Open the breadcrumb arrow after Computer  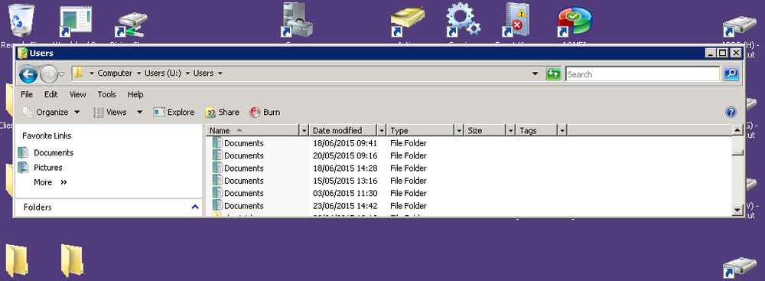click(x=138, y=74)
